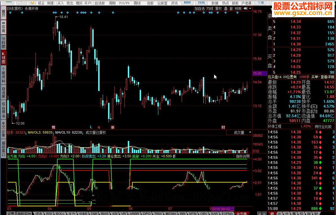Select the 指标平台 tab
This screenshot has width=336, height=215.
click(x=24, y=214)
